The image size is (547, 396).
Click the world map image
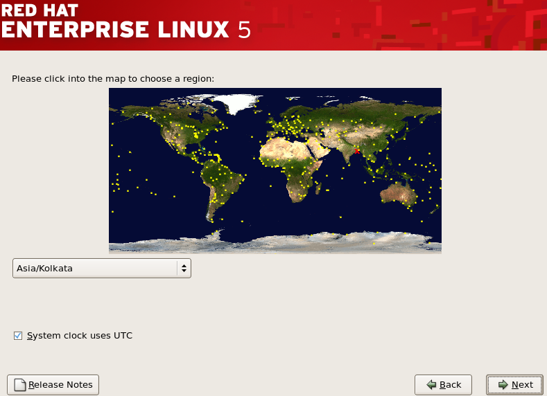pos(275,170)
